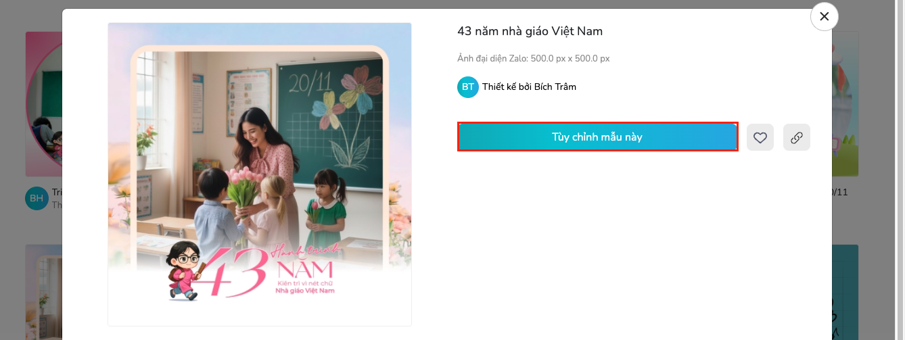Open the template title ending in "0/11"
905x340 pixels.
(x=839, y=192)
